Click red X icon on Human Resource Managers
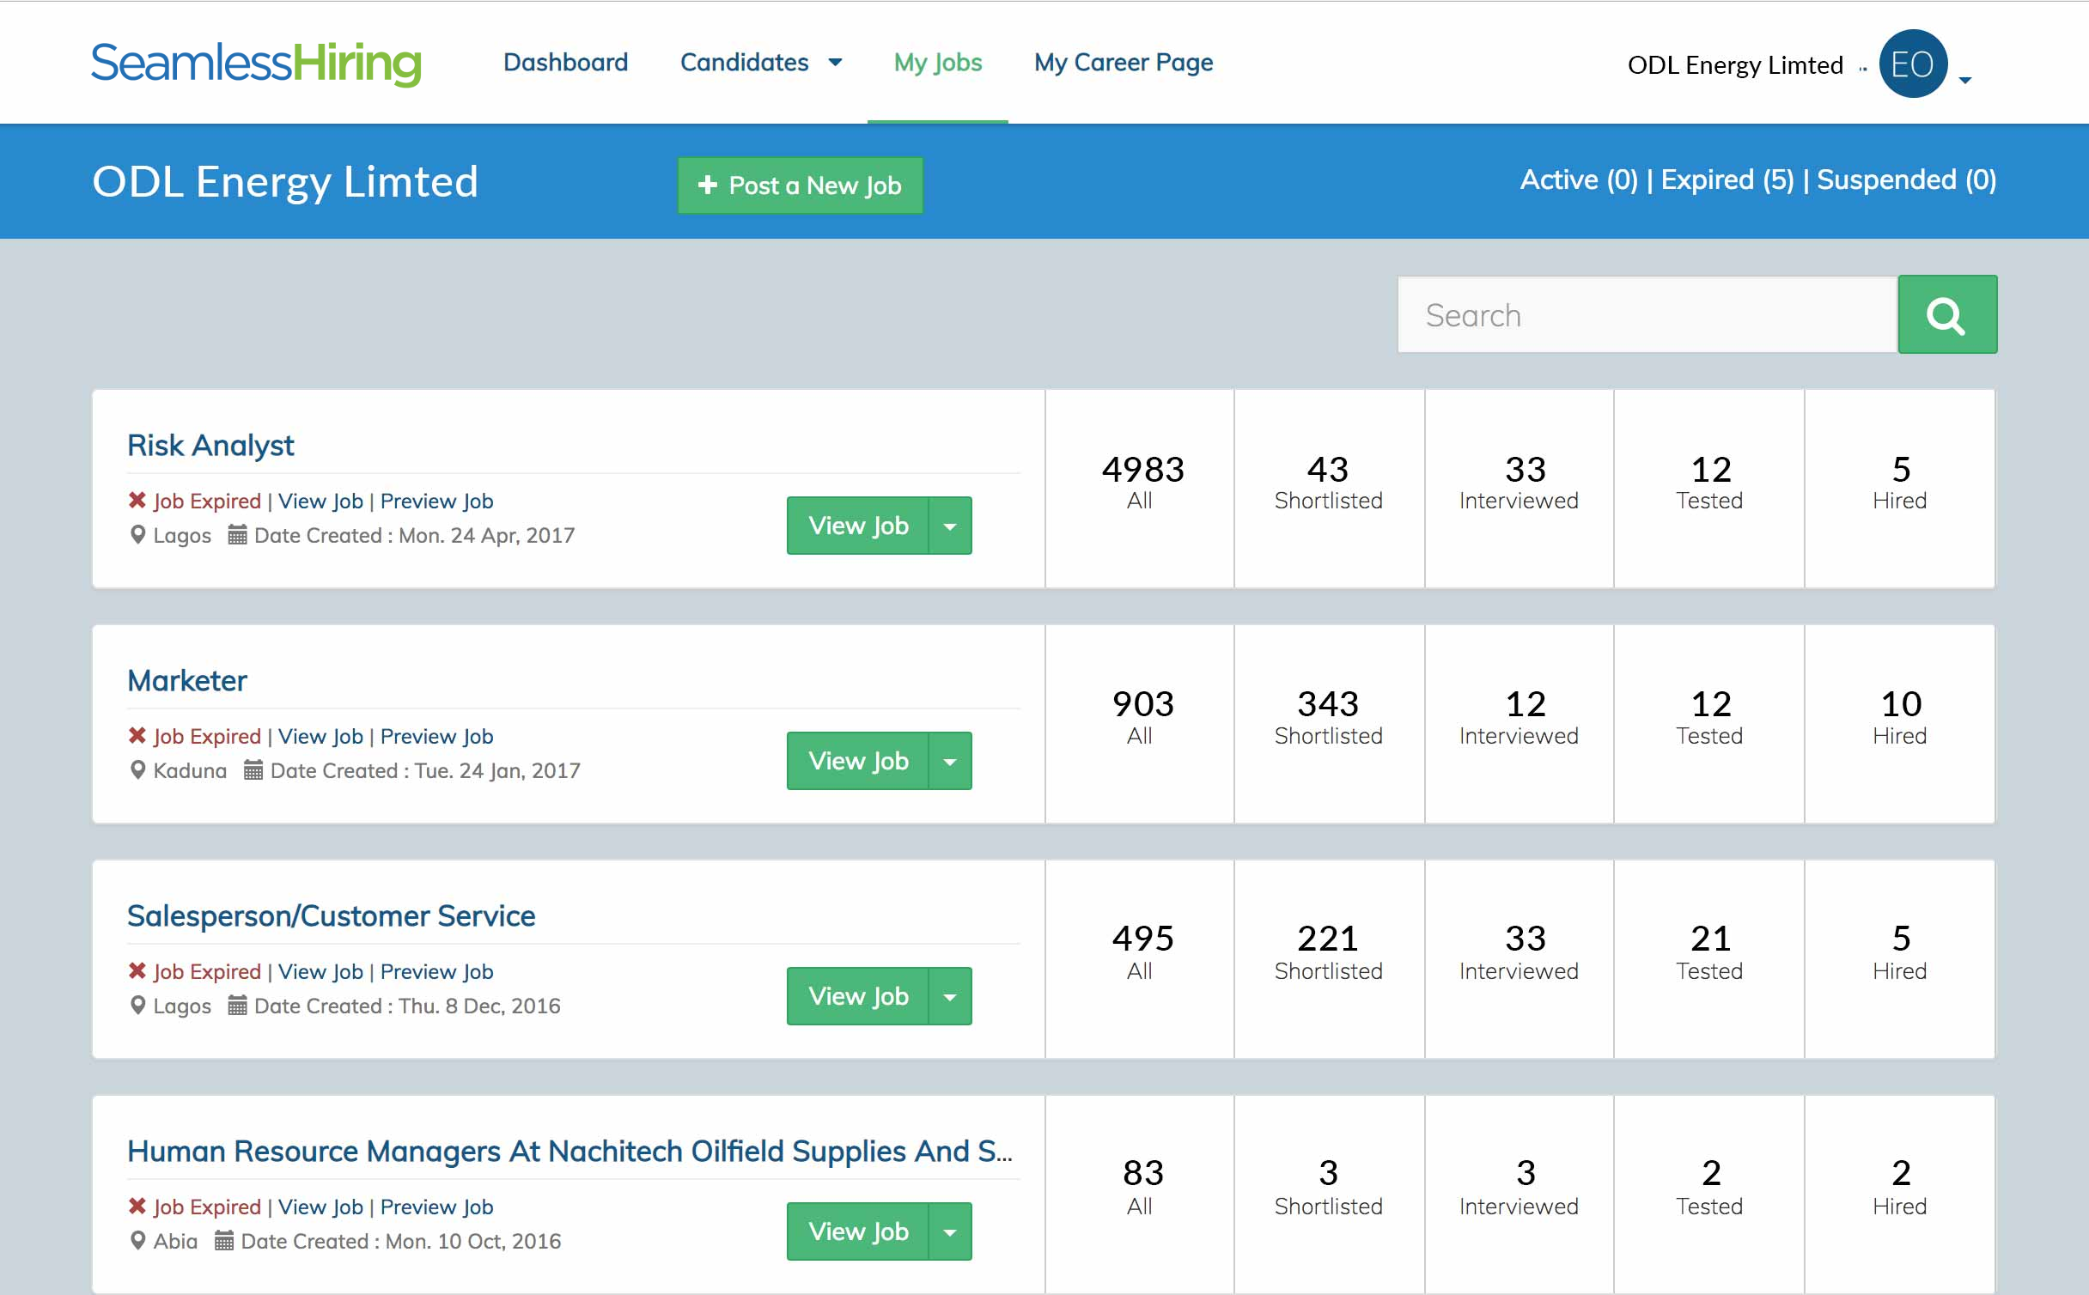This screenshot has width=2089, height=1295. pos(137,1207)
